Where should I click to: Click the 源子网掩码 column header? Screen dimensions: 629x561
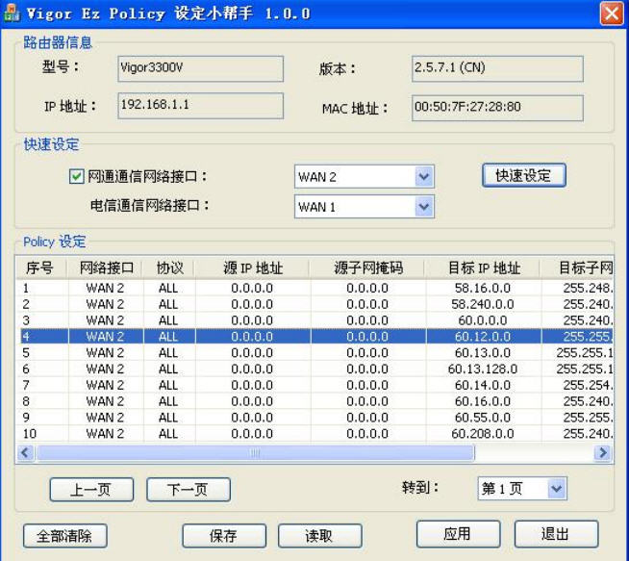[367, 268]
